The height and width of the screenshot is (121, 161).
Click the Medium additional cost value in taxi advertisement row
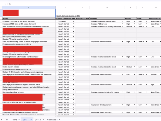click(x=154, y=75)
